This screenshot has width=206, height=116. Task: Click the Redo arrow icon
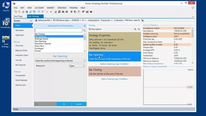coord(42,12)
